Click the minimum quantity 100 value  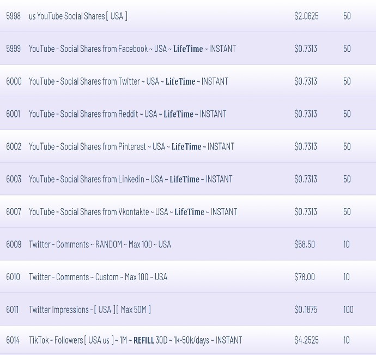pos(348,310)
